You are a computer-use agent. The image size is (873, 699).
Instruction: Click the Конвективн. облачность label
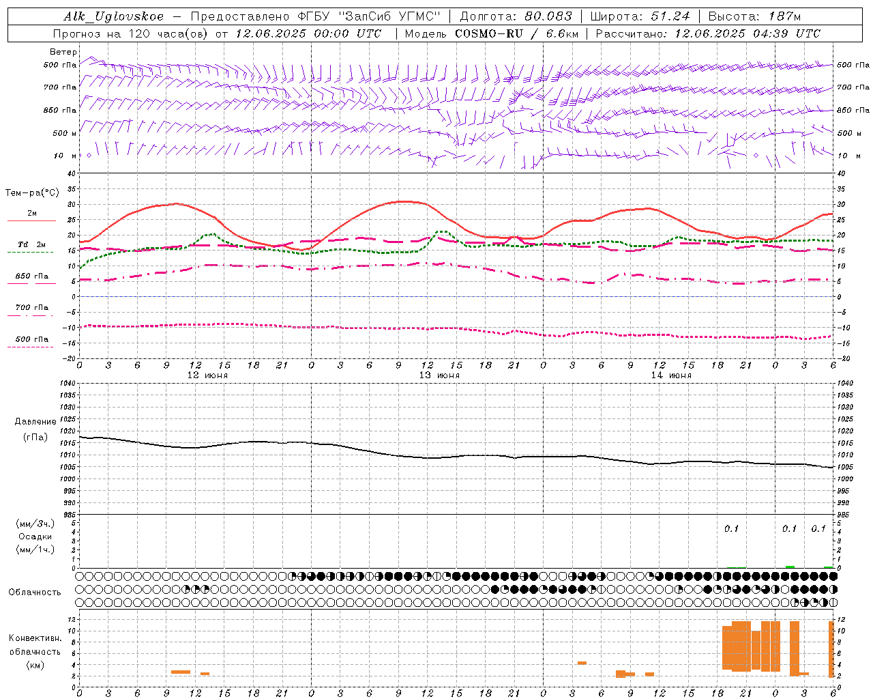(x=35, y=645)
